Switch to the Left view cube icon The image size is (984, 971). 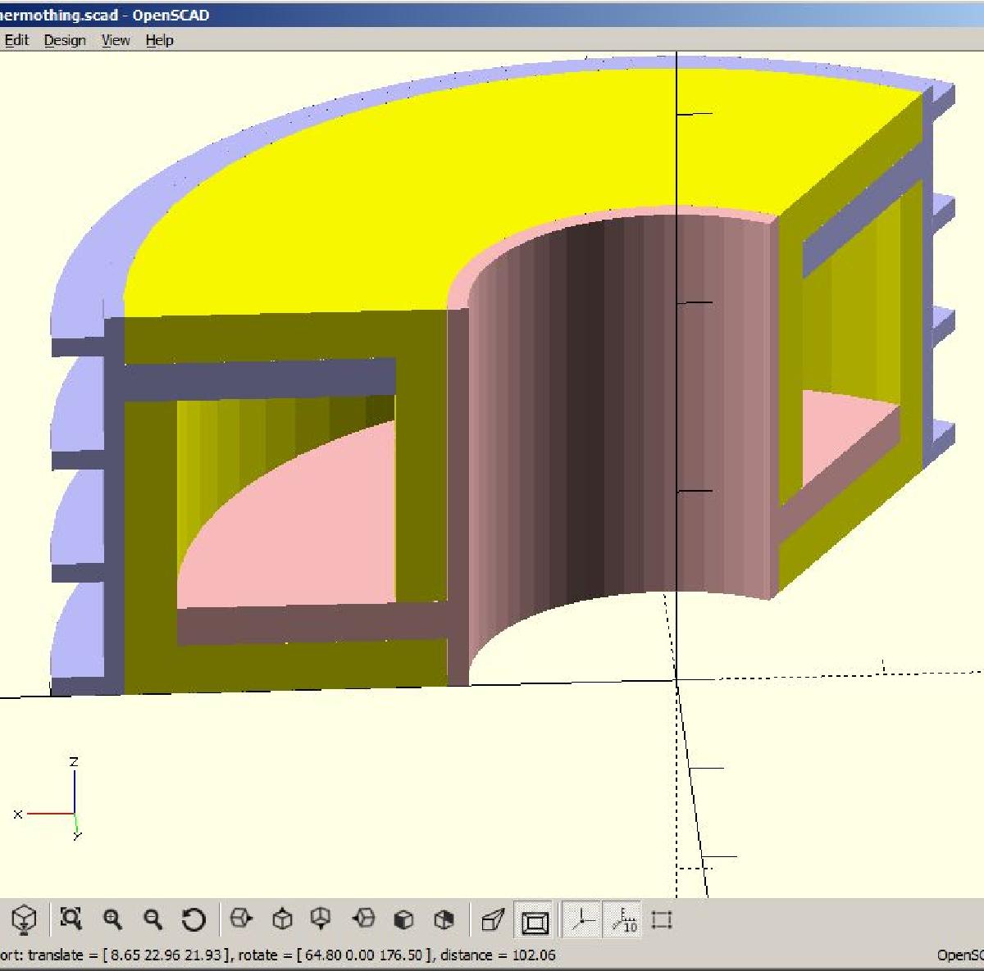click(363, 919)
